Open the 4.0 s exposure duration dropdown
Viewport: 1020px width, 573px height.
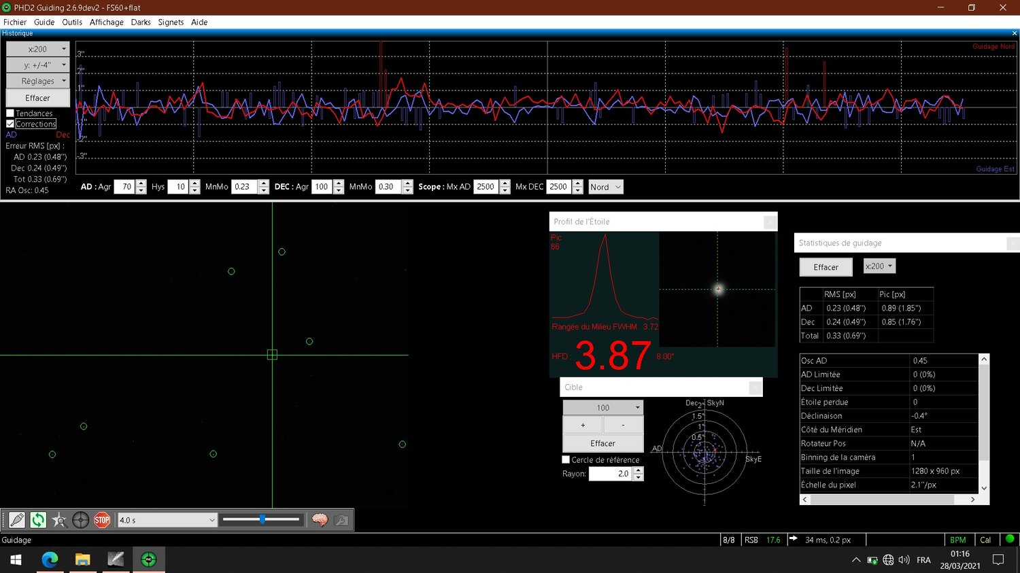167,520
